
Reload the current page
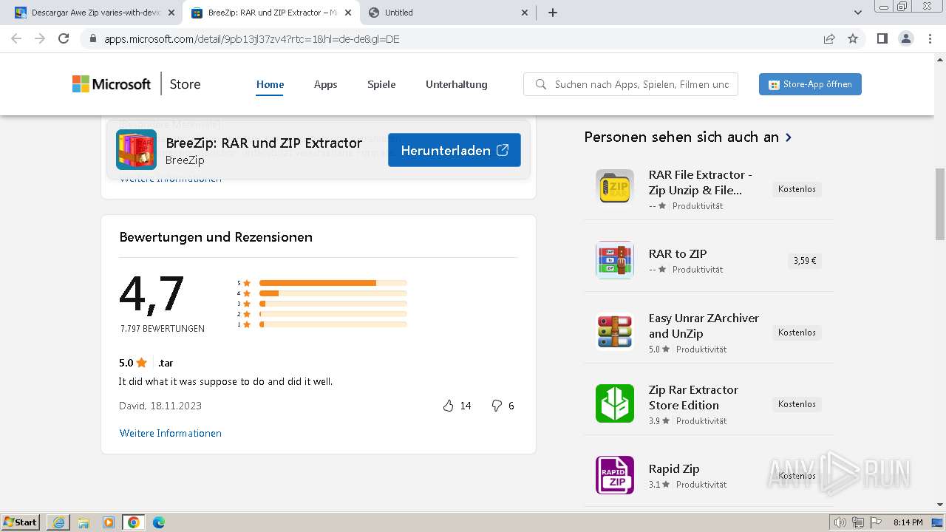click(x=64, y=38)
